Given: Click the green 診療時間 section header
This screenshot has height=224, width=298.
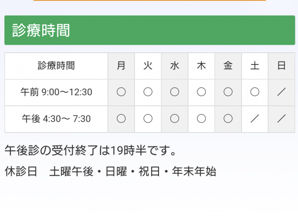Looking at the screenshot, I should pyautogui.click(x=149, y=30).
